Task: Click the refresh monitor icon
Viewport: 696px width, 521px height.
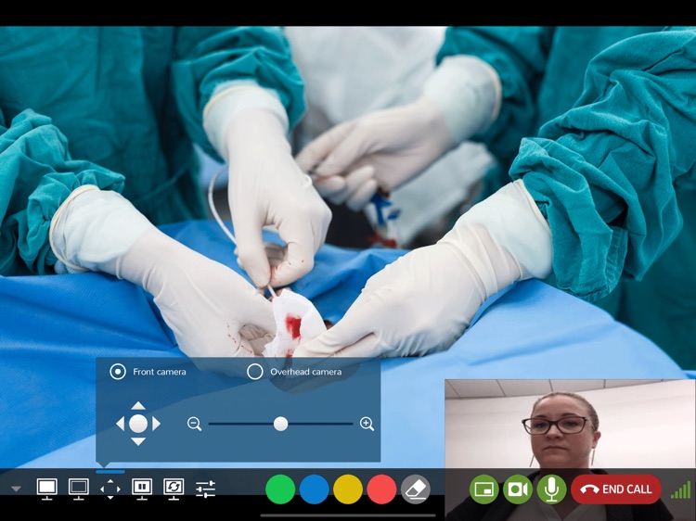Action: point(174,489)
